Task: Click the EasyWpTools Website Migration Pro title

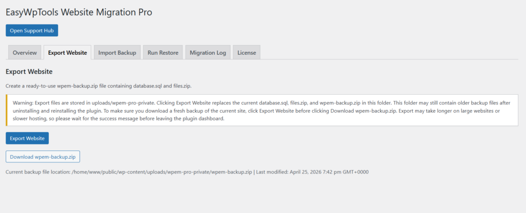Action: tap(79, 12)
